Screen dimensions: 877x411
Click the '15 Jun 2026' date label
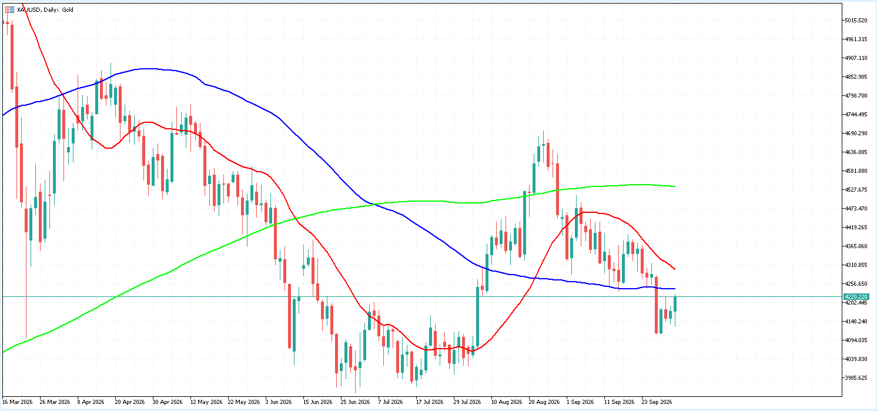point(317,402)
